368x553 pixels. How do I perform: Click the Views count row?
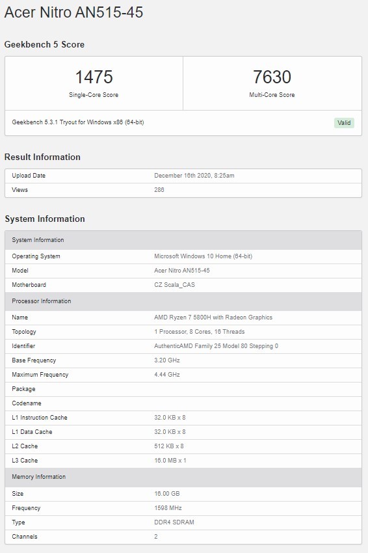tap(183, 190)
